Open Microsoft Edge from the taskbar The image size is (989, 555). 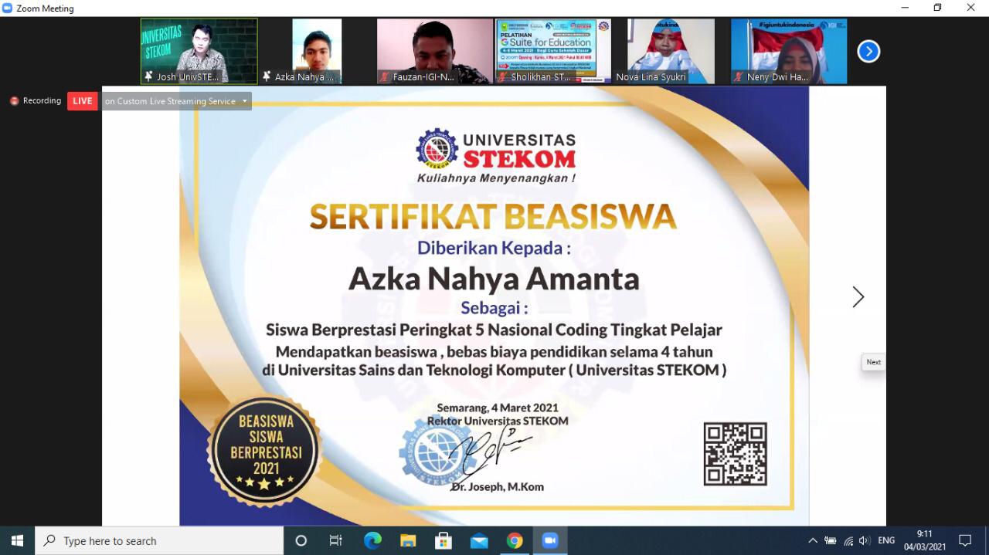[x=372, y=540]
